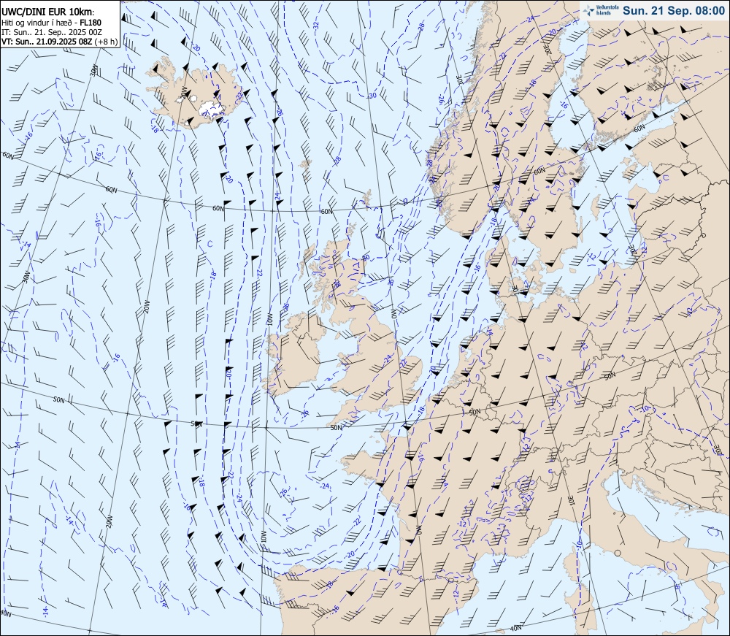Click the white Vatnajökull glacier on Iceland
Screen dimensions: 730x636
pyautogui.click(x=212, y=109)
